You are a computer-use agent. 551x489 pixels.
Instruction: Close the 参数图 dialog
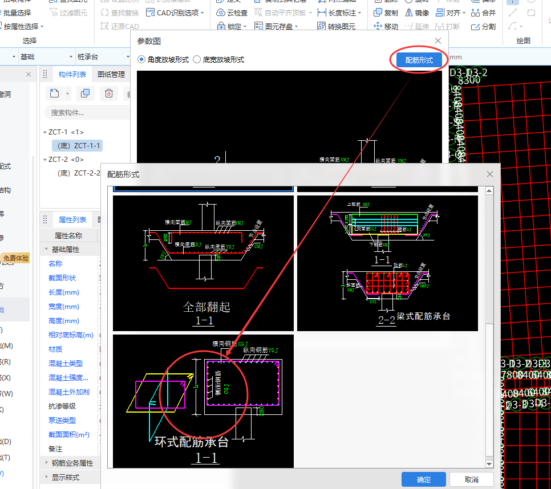438,40
